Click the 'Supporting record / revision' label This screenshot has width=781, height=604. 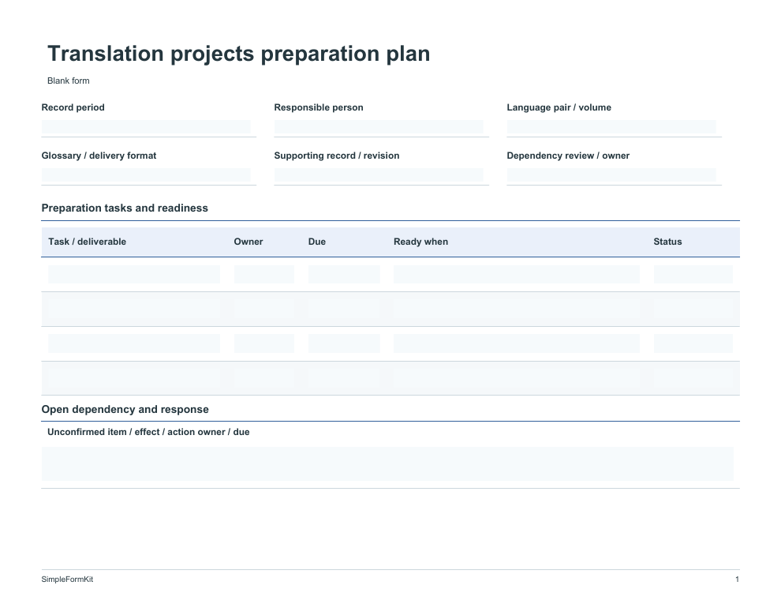[x=337, y=156]
